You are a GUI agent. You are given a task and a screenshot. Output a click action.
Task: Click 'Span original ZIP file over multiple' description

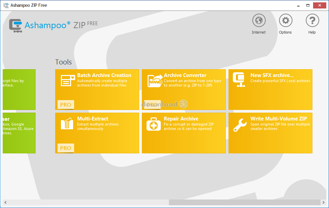pos(280,127)
